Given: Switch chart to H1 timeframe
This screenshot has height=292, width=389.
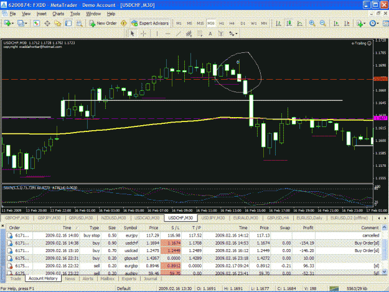Looking at the screenshot, I should pyautogui.click(x=222, y=23).
